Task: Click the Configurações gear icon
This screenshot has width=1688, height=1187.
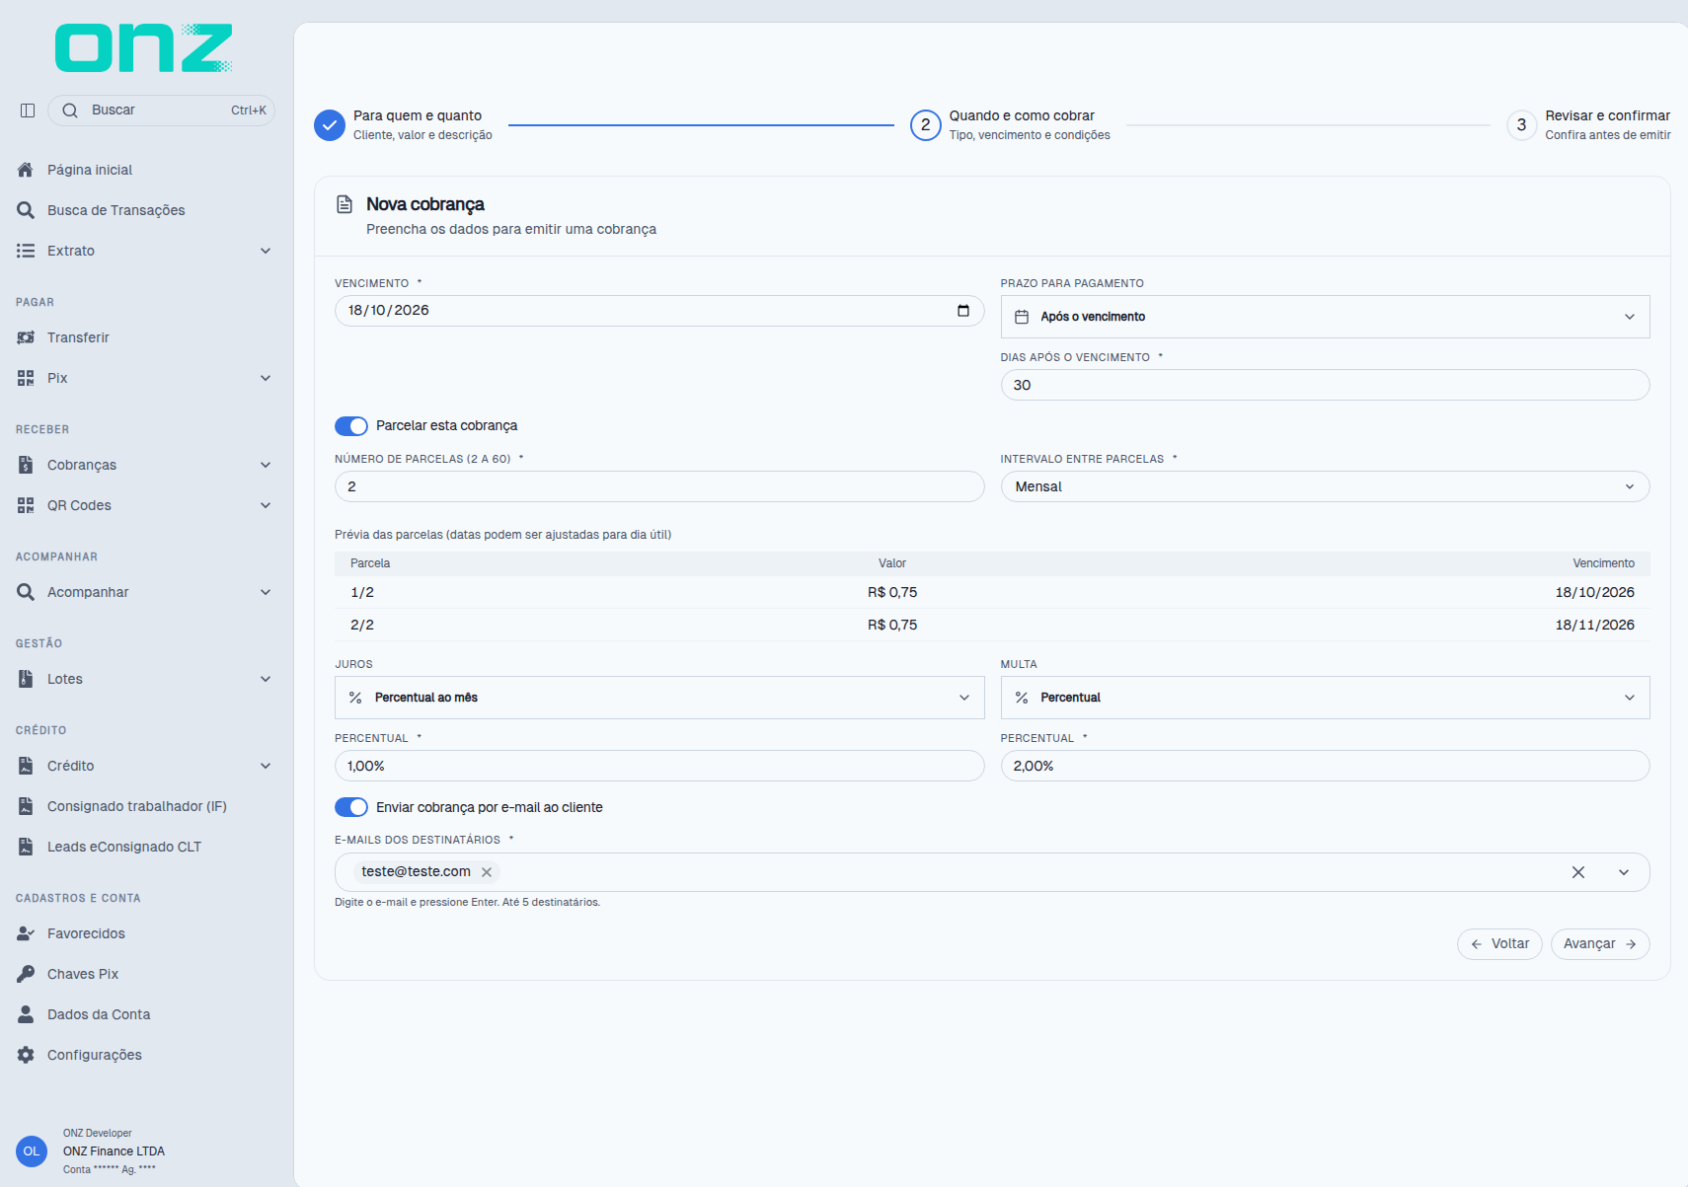Action: point(26,1055)
